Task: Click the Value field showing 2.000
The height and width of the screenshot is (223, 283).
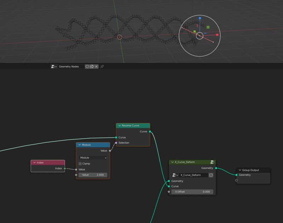Action: point(93,175)
